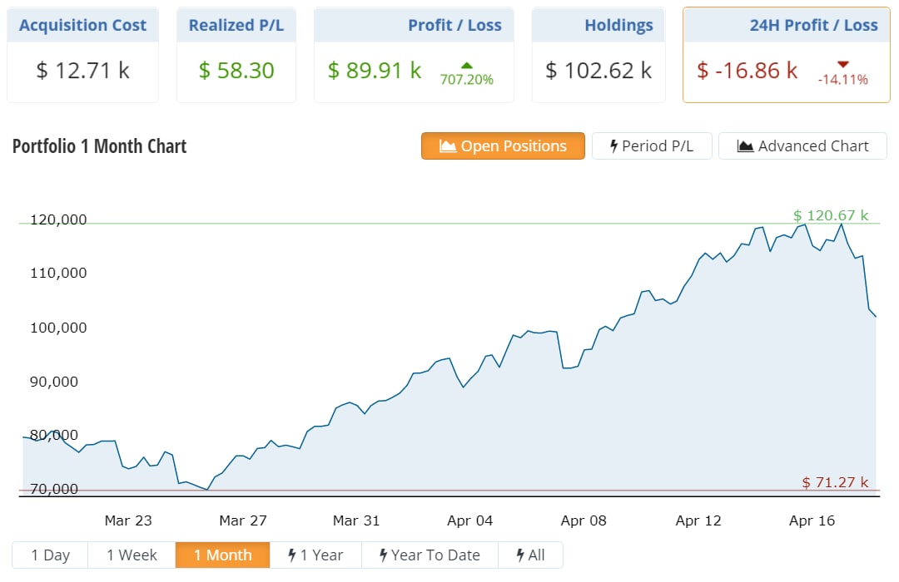Screen dimensions: 899x582
Task: Select the Realized P/L card
Action: click(x=236, y=55)
